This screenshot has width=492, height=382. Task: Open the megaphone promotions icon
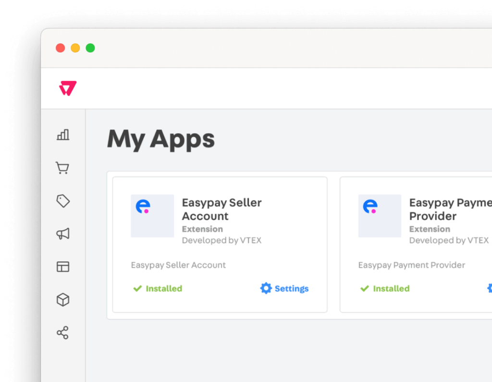pos(63,234)
